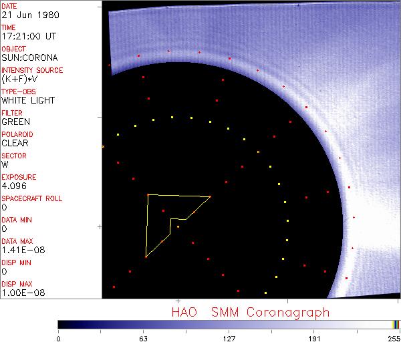401x342 pixels.
Task: Click inside the yellow polygon outline
Action: coord(159,220)
